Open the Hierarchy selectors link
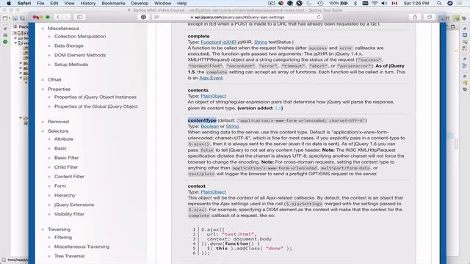This screenshot has width=470, height=264. point(65,195)
